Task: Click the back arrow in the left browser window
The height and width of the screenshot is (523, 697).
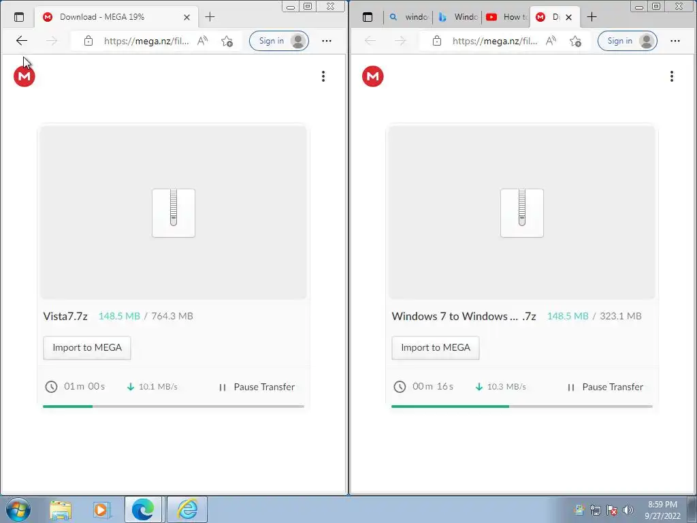Action: 21,41
